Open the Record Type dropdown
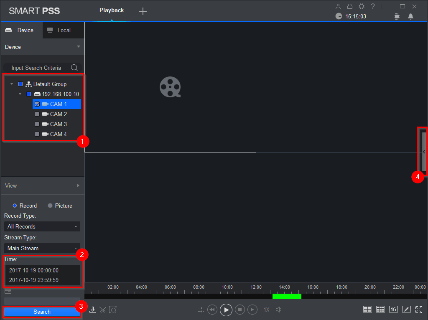The width and height of the screenshot is (428, 320). coord(42,226)
